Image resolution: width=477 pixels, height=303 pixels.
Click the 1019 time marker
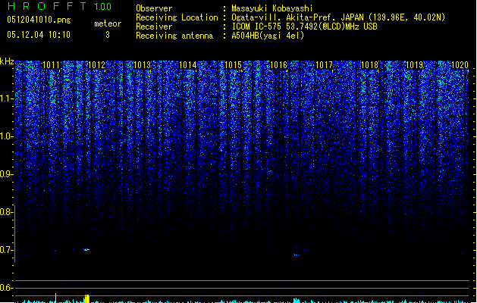click(415, 65)
